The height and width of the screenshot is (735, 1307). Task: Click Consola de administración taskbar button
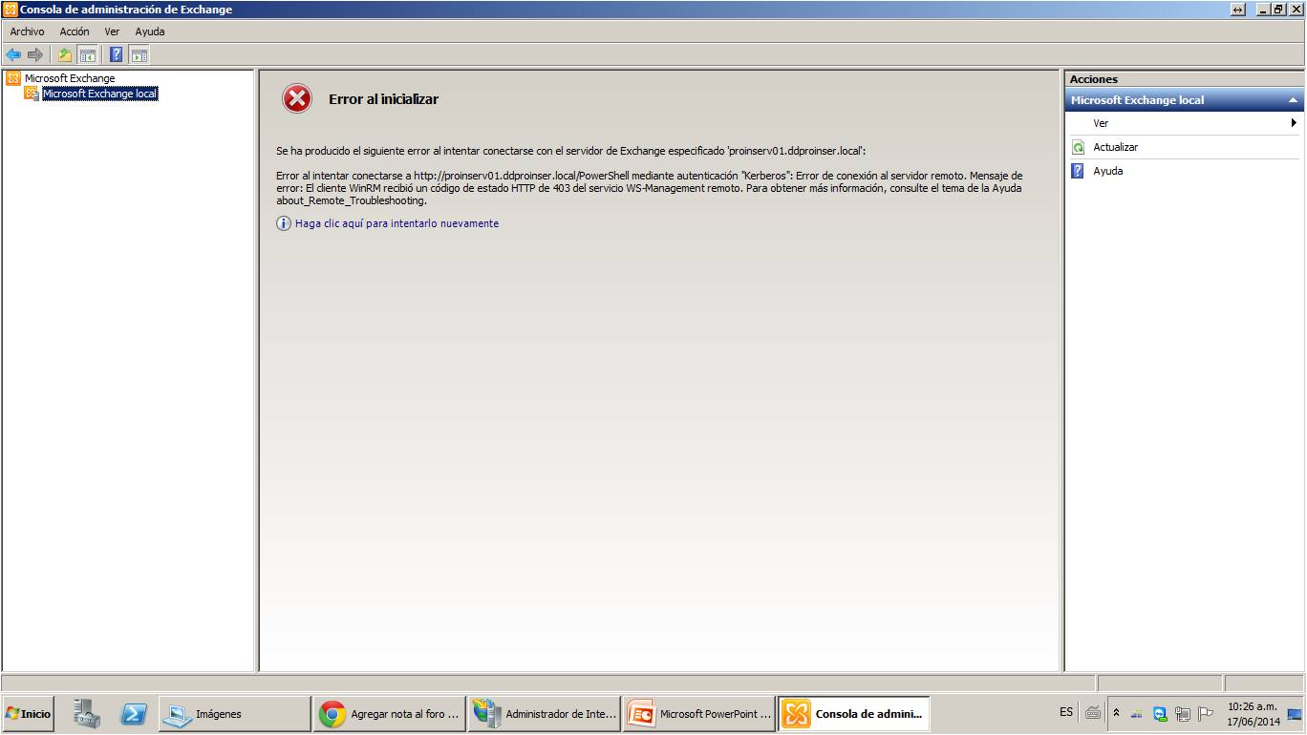[854, 713]
